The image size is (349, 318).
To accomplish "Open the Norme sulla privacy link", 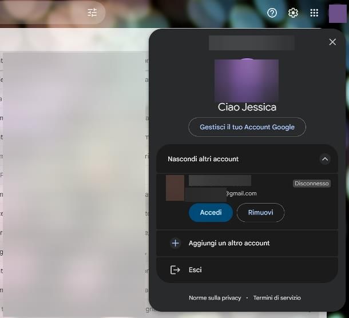I will pyautogui.click(x=215, y=298).
